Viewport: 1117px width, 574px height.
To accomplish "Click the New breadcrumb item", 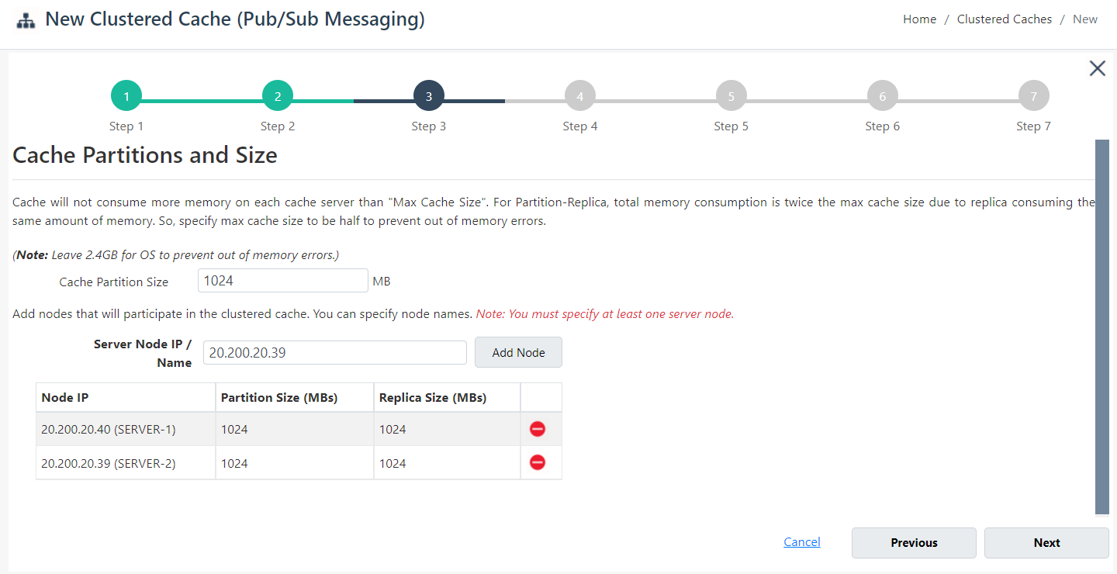I will [x=1085, y=19].
